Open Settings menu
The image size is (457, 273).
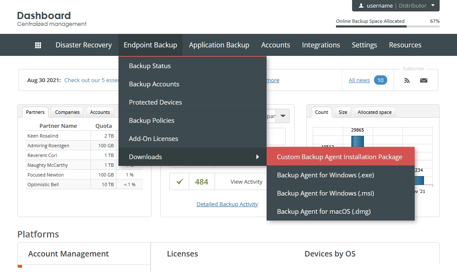click(x=364, y=45)
